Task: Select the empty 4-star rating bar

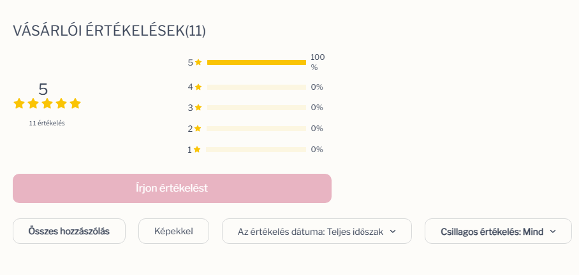Action: [x=256, y=87]
